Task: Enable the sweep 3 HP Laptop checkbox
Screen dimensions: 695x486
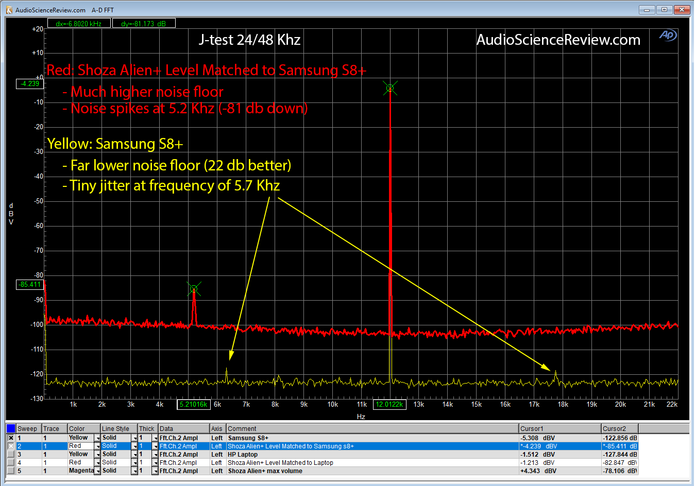Action: click(11, 455)
